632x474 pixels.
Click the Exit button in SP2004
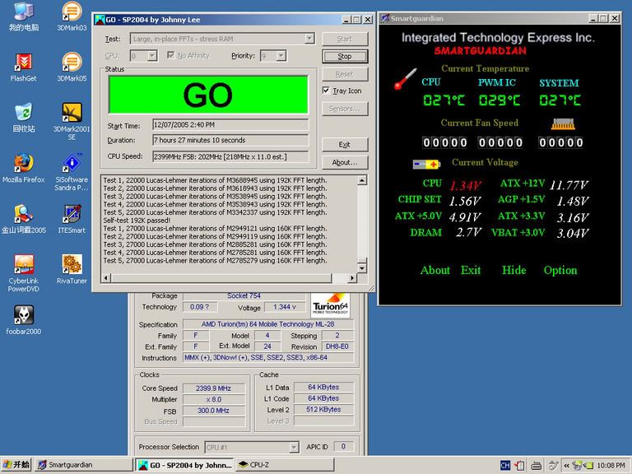(x=345, y=144)
